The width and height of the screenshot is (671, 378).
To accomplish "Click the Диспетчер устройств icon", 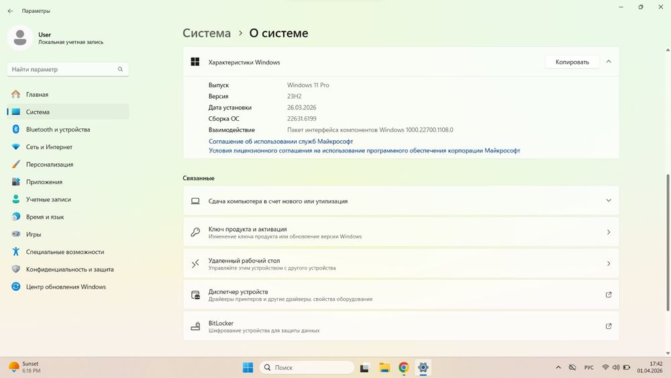I will point(195,295).
